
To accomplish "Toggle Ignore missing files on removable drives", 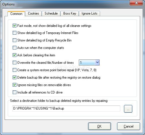I will [14, 85].
